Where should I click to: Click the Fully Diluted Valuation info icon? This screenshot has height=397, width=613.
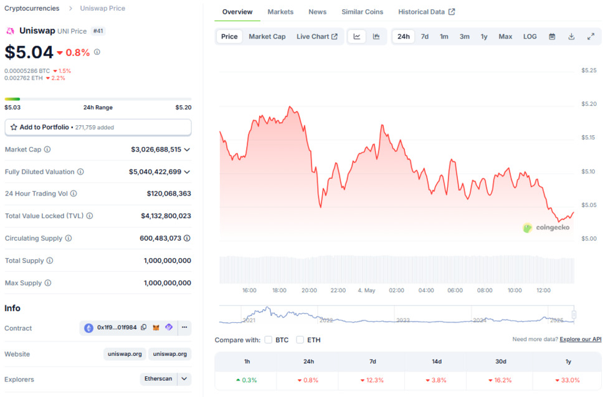point(80,172)
